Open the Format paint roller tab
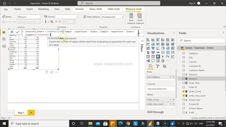 [157, 66]
